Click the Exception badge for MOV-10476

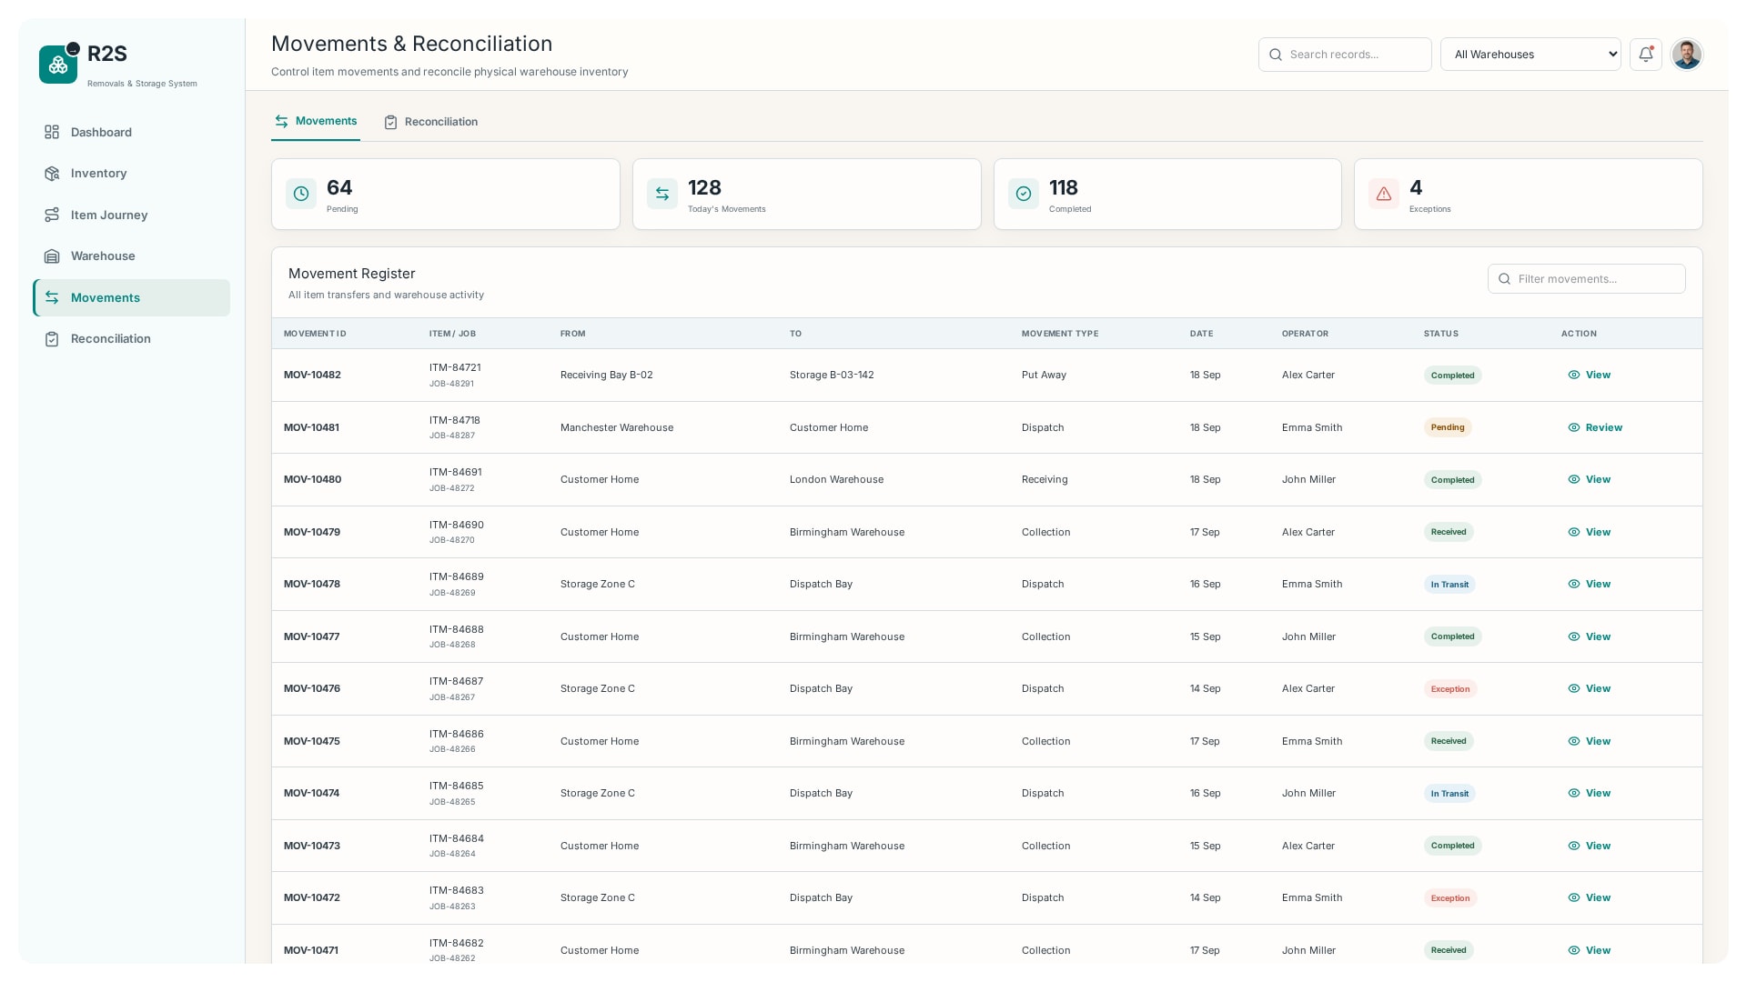(1449, 688)
